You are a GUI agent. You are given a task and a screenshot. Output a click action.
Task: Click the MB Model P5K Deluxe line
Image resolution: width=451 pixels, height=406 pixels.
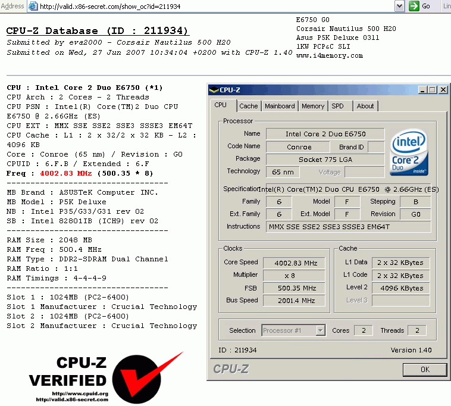coord(57,202)
